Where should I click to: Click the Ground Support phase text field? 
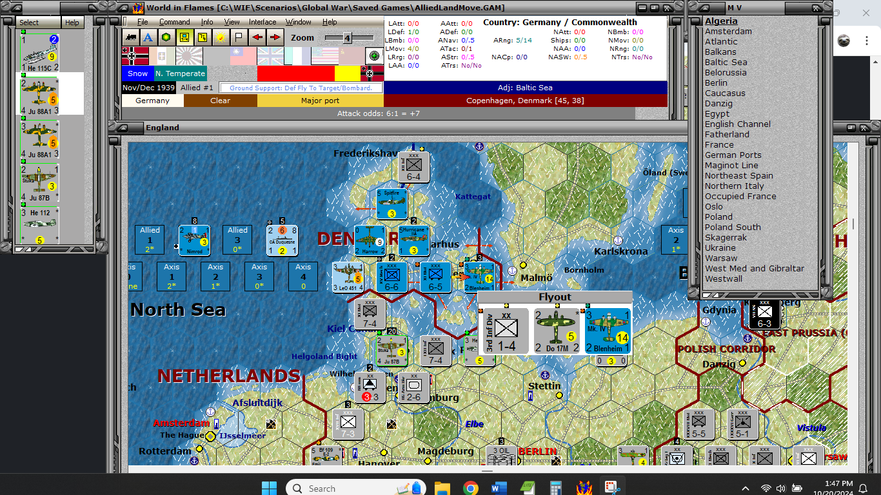(301, 88)
